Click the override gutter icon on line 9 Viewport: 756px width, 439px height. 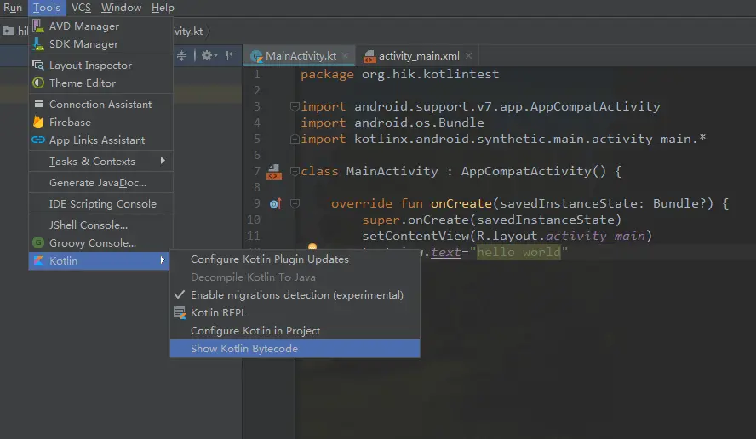click(x=275, y=204)
